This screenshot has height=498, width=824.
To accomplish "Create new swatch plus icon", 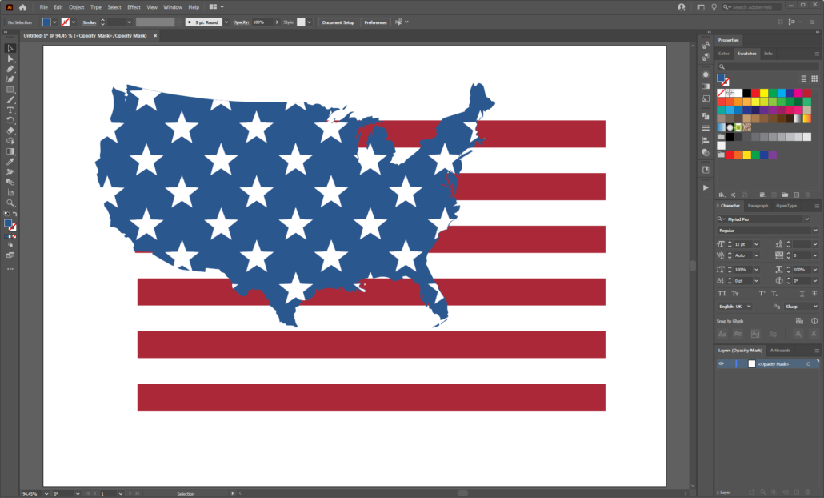I will tap(797, 195).
